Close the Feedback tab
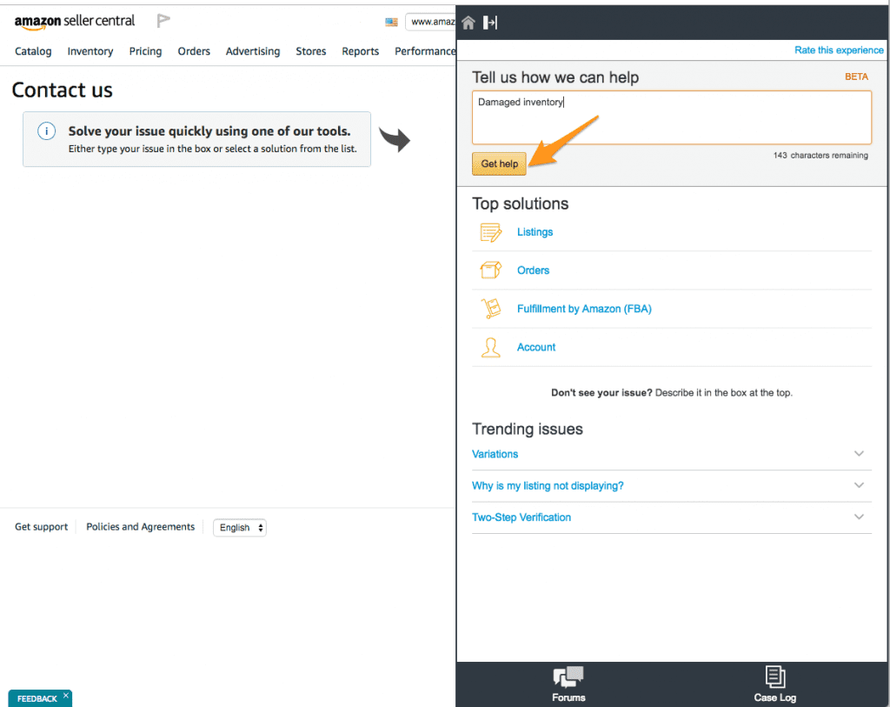Viewport: 890px width, 707px height. [x=66, y=696]
